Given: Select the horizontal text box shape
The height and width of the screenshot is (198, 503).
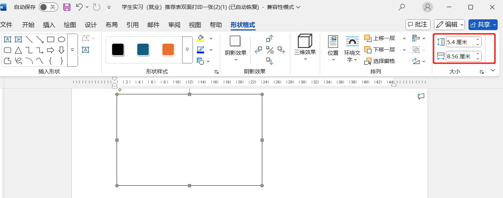Looking at the screenshot, I should point(8,39).
